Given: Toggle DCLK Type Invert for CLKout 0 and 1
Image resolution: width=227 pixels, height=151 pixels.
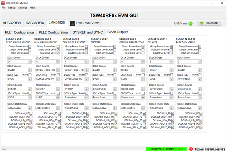Looking at the screenshot, I should coord(30,75).
